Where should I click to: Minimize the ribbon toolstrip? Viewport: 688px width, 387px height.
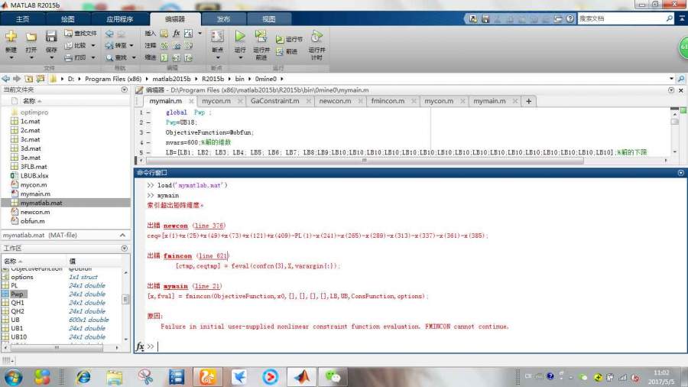tap(682, 18)
